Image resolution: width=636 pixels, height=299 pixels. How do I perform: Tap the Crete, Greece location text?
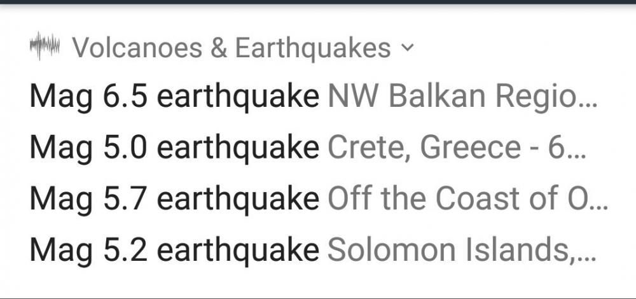(x=422, y=148)
